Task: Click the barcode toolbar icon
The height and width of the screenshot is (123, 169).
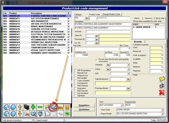Action: [x=61, y=107]
